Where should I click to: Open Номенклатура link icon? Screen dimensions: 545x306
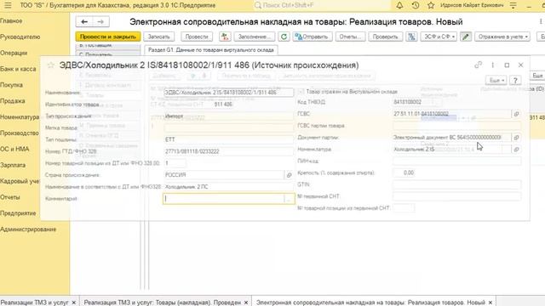[516, 150]
